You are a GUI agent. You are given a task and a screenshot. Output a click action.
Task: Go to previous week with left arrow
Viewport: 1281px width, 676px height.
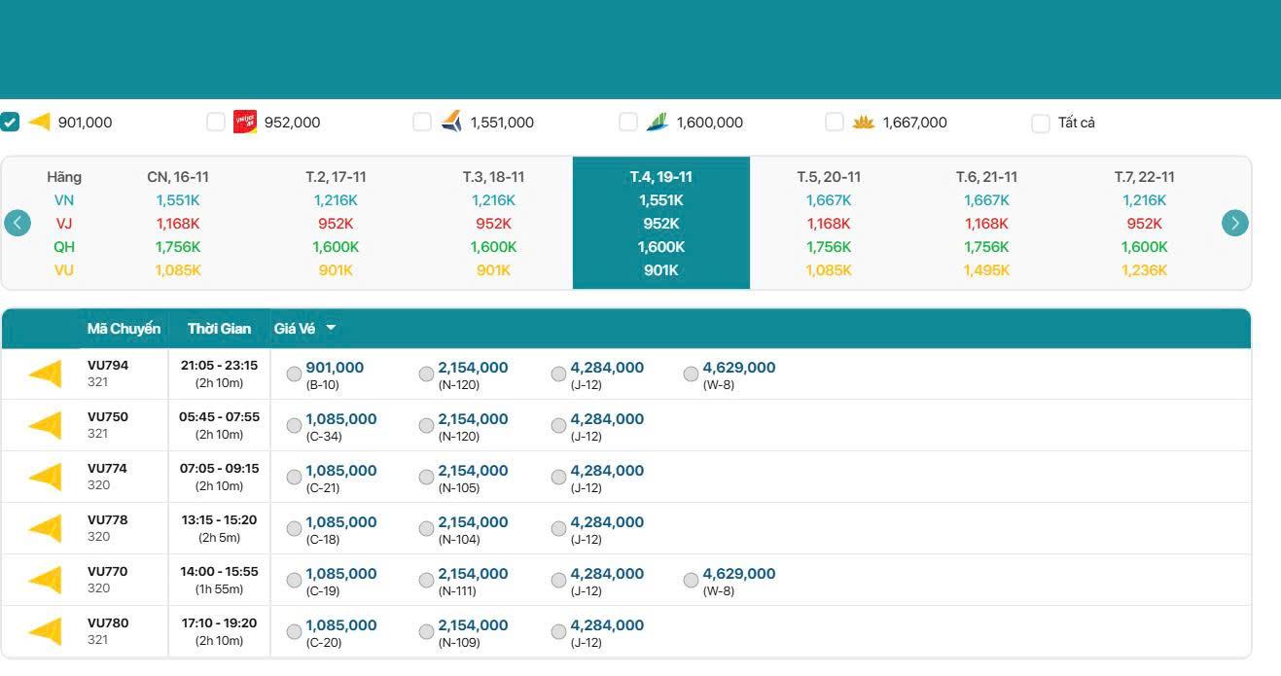point(18,223)
